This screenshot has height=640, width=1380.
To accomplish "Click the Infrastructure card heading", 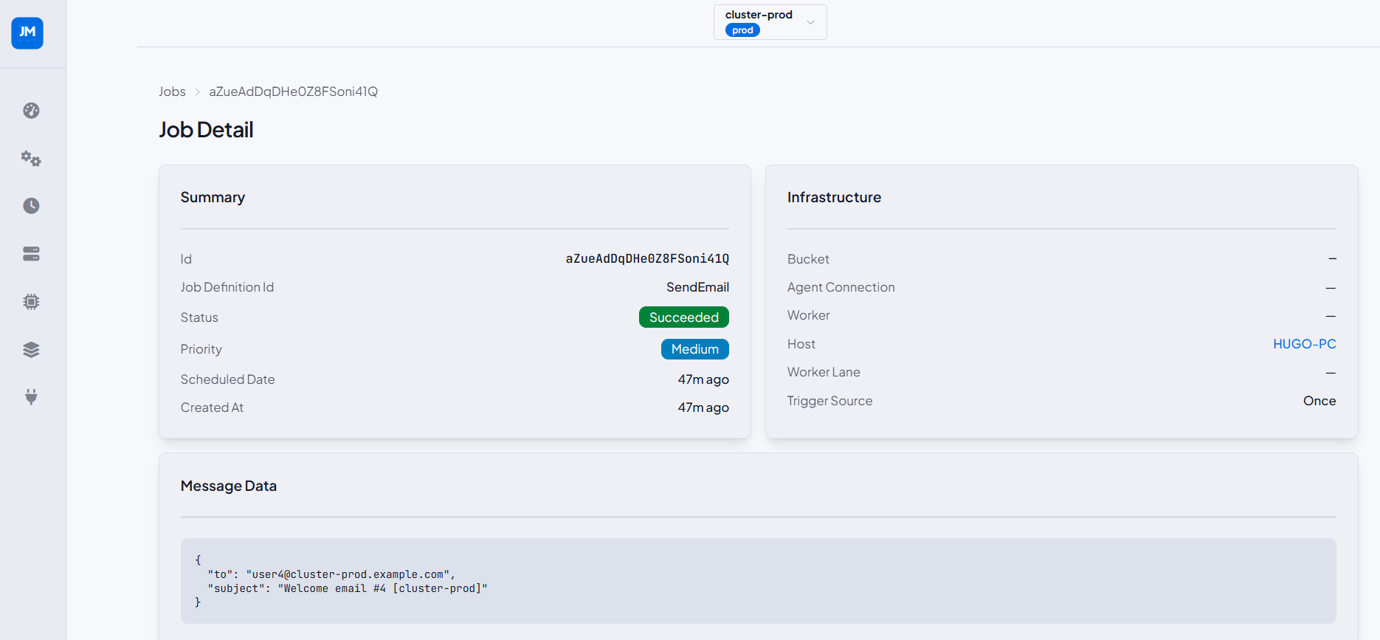I will click(x=834, y=197).
